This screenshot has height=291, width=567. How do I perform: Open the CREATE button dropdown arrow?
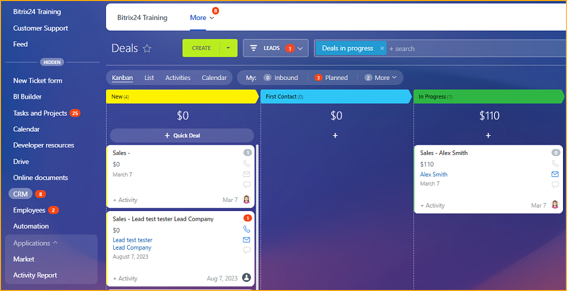point(228,48)
